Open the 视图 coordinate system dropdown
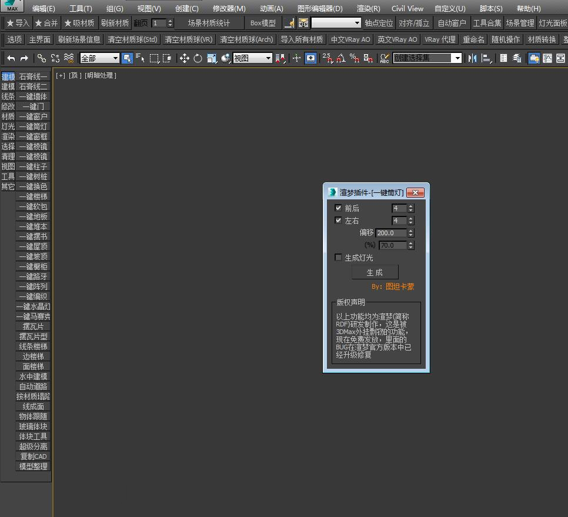Image resolution: width=568 pixels, height=517 pixels. (x=252, y=58)
